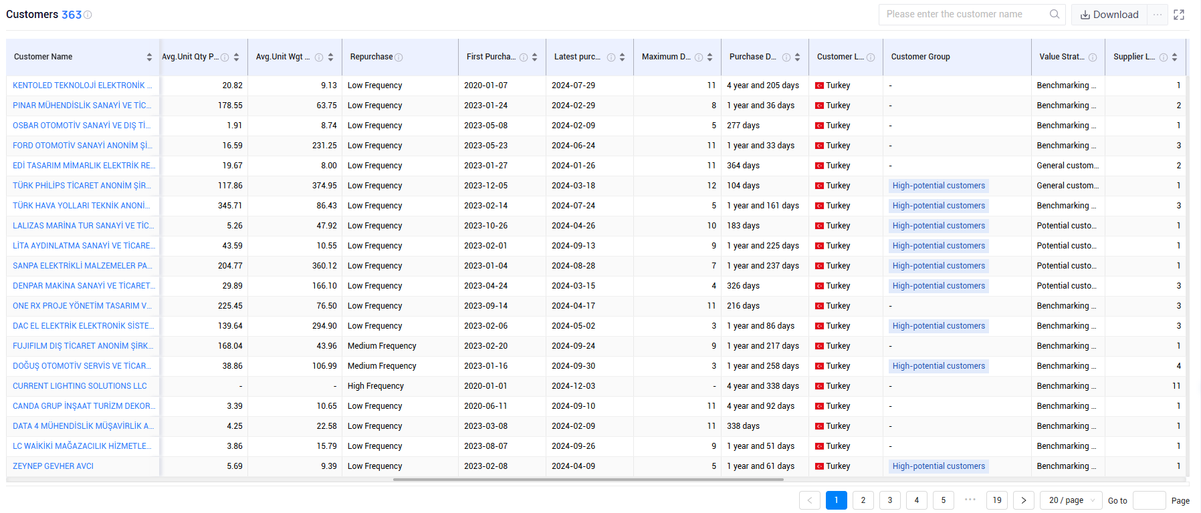The image size is (1201, 513).
Task: Sort the Avg.Unit Qty column
Action: [236, 57]
